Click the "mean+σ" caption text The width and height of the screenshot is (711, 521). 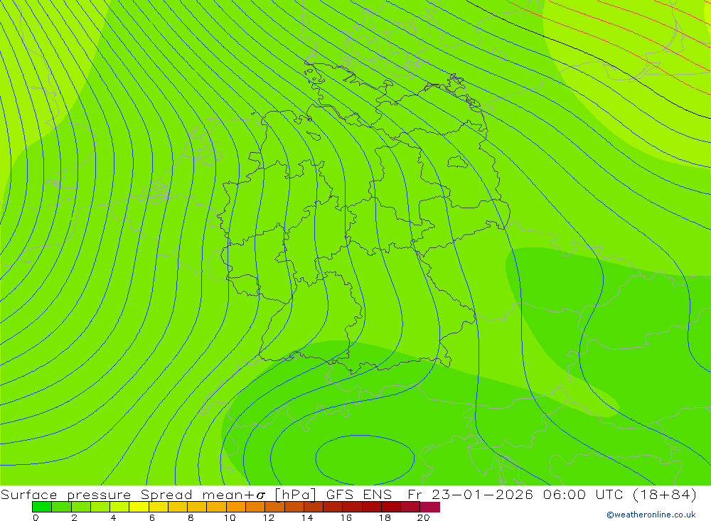(x=234, y=494)
